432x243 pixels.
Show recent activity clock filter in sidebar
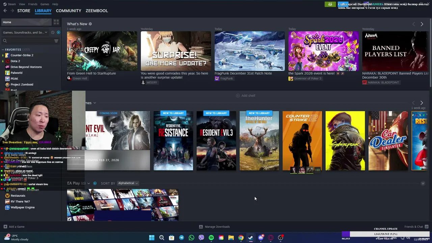click(x=53, y=32)
